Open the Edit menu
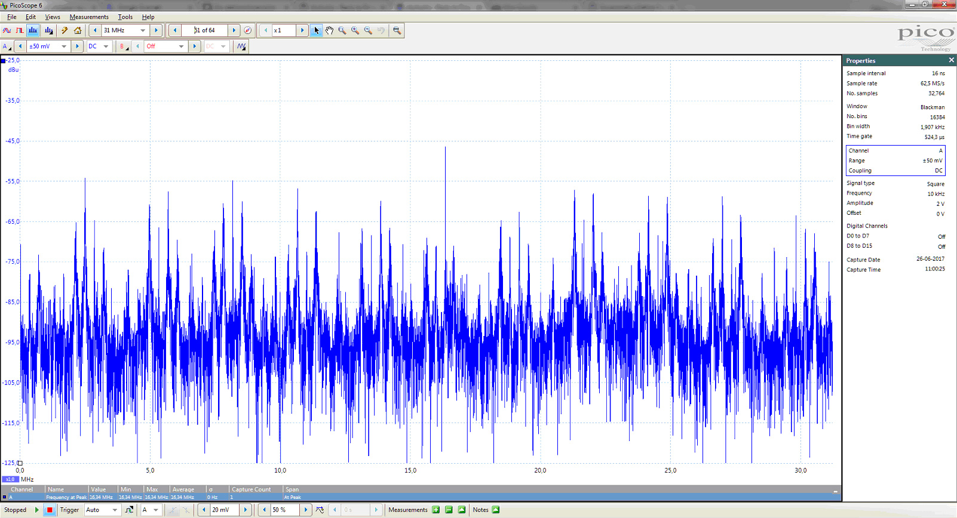Image resolution: width=957 pixels, height=518 pixels. point(30,17)
